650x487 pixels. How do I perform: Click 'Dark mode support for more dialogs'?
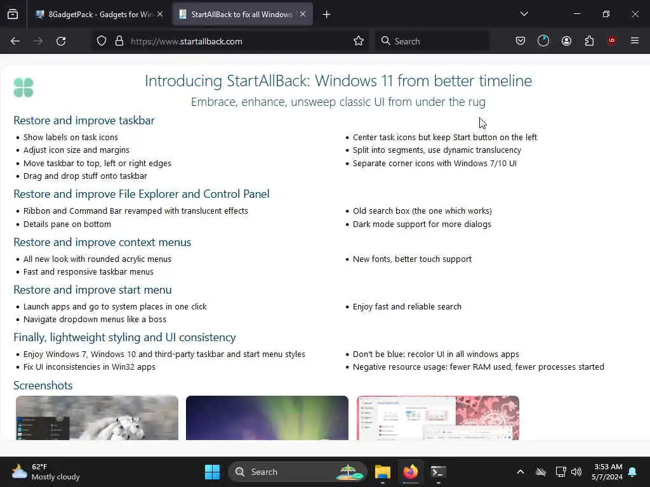422,224
